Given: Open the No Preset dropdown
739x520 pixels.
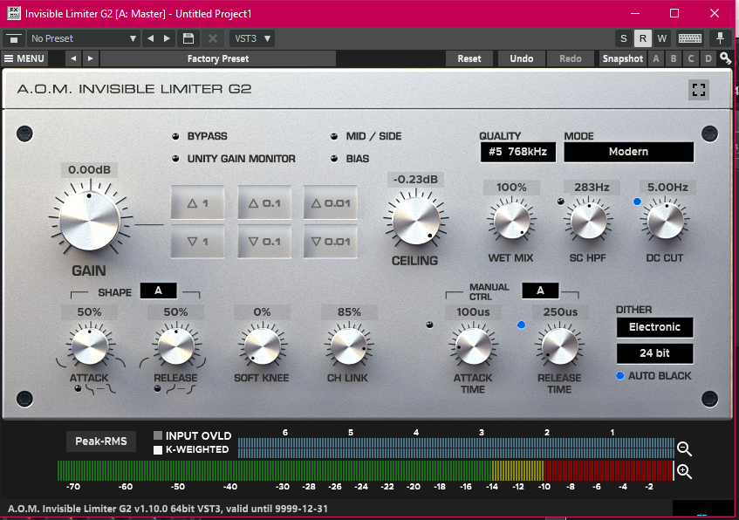Looking at the screenshot, I should click(x=83, y=38).
